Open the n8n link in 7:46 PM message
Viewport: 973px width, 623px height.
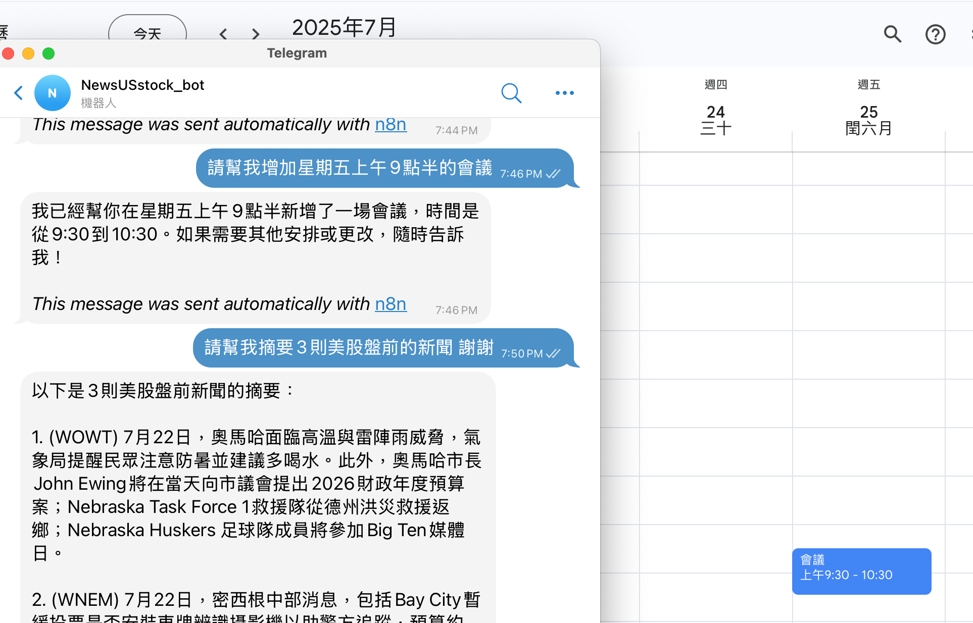point(391,304)
